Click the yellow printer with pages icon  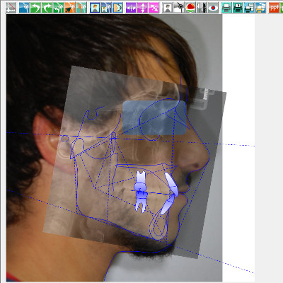261,8
